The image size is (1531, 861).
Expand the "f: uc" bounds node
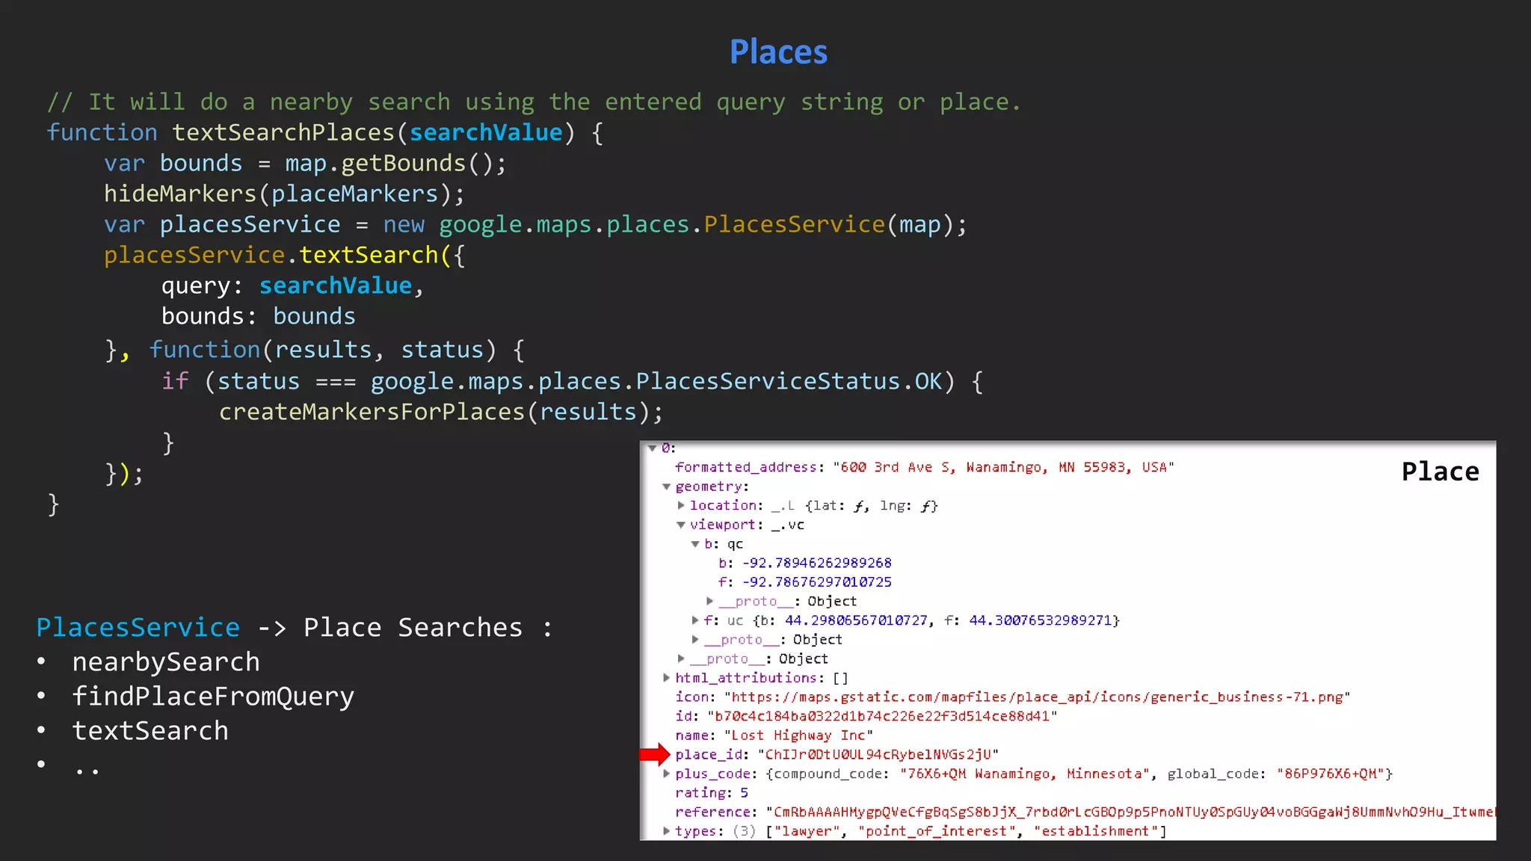click(x=695, y=620)
